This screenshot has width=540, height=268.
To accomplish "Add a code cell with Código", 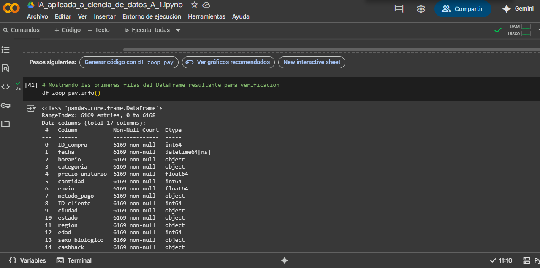I will tap(68, 30).
